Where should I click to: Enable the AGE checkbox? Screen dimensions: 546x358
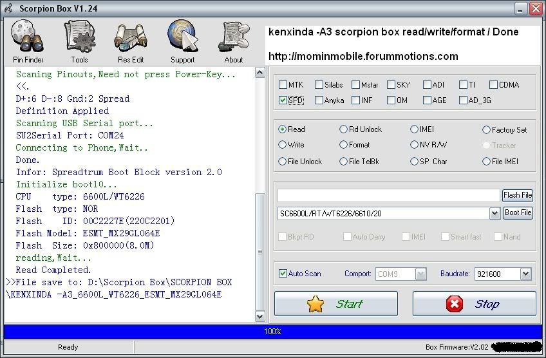[427, 100]
